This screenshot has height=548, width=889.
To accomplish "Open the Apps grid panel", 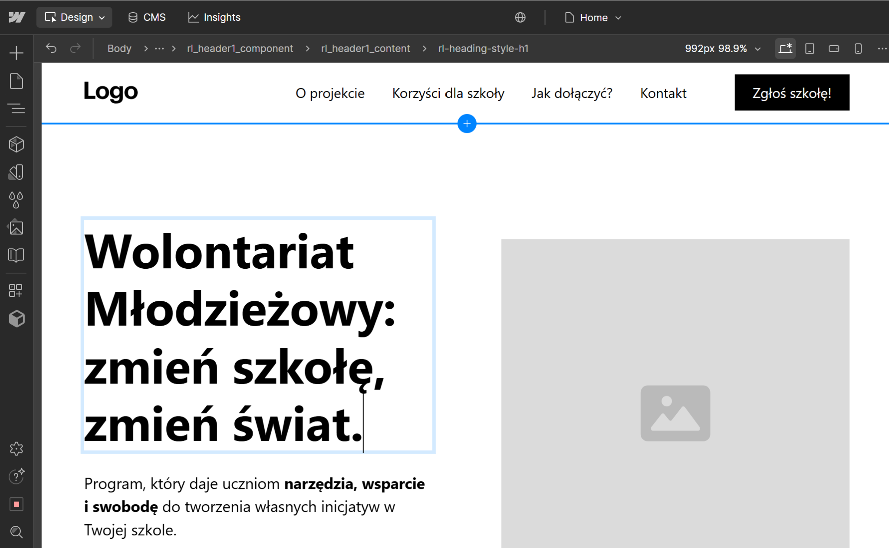I will click(16, 291).
